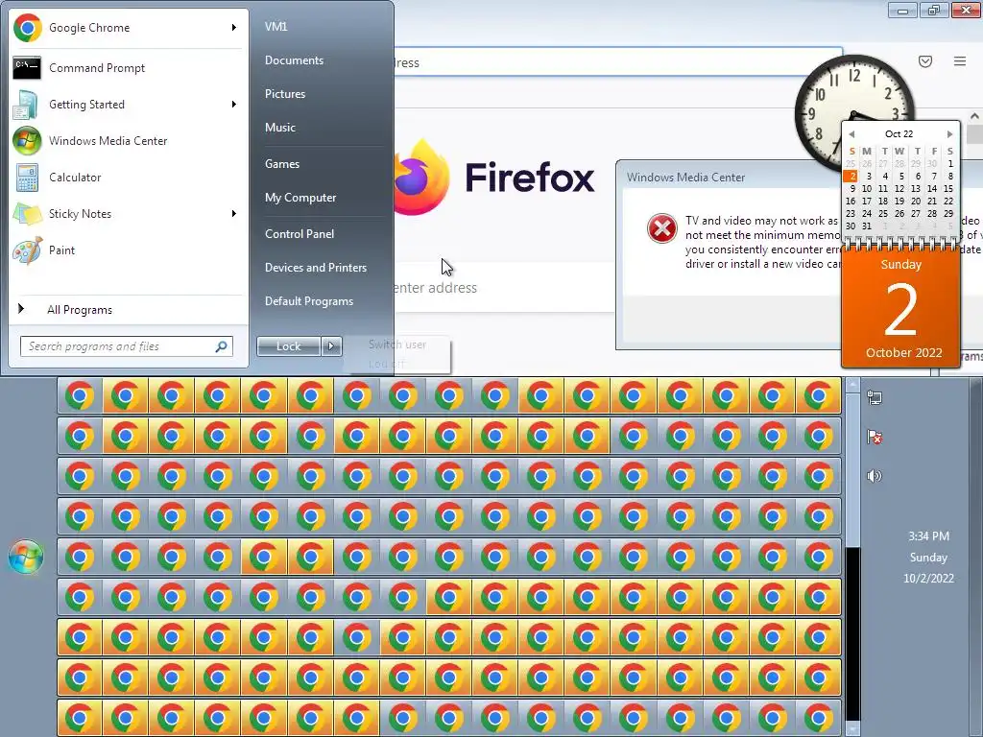This screenshot has width=983, height=737.
Task: Select date 26 in the calendar gadget
Action: (x=899, y=214)
